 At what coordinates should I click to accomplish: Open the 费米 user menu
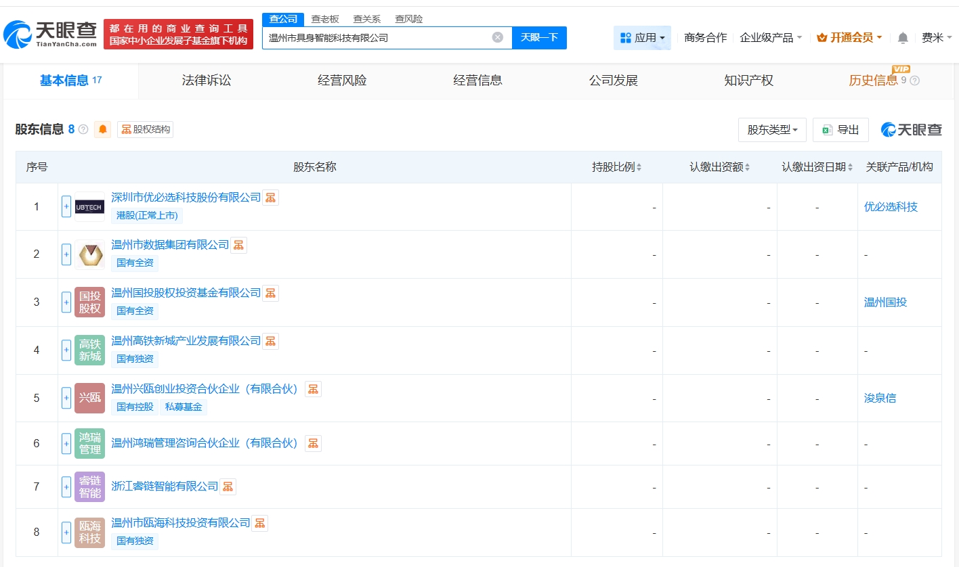pos(937,38)
